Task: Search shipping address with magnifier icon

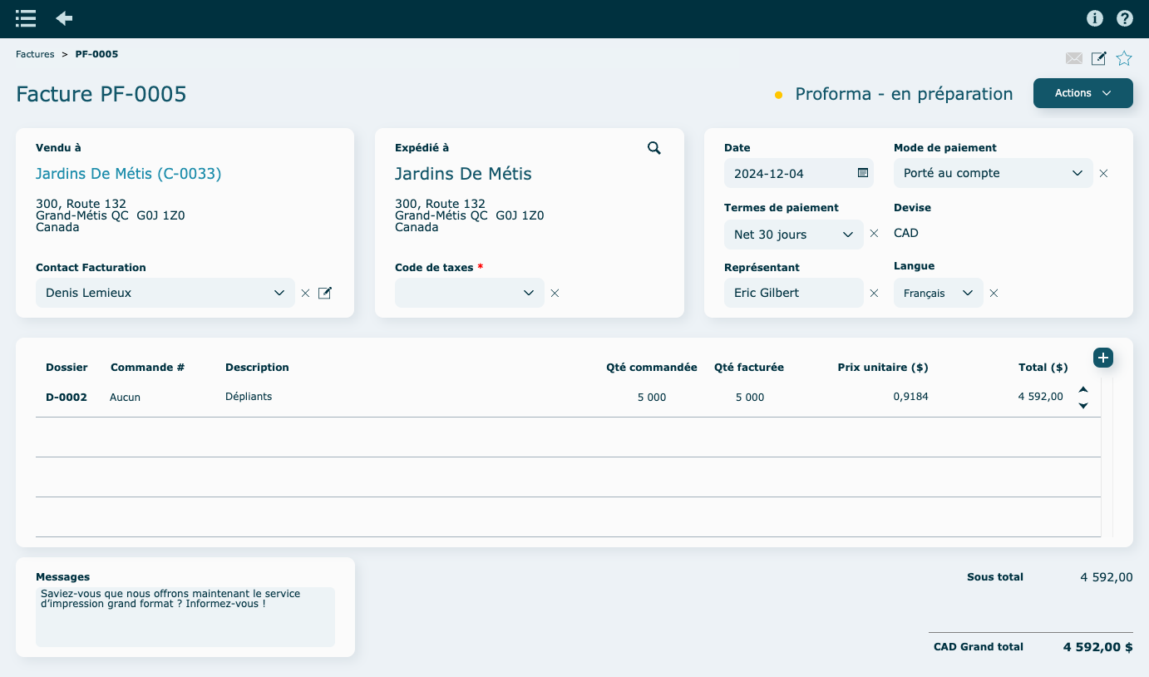Action: pyautogui.click(x=654, y=148)
